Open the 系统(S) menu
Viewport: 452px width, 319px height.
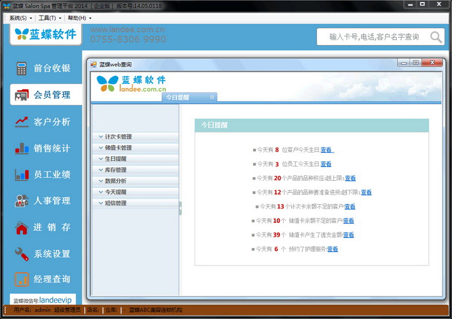[21, 18]
